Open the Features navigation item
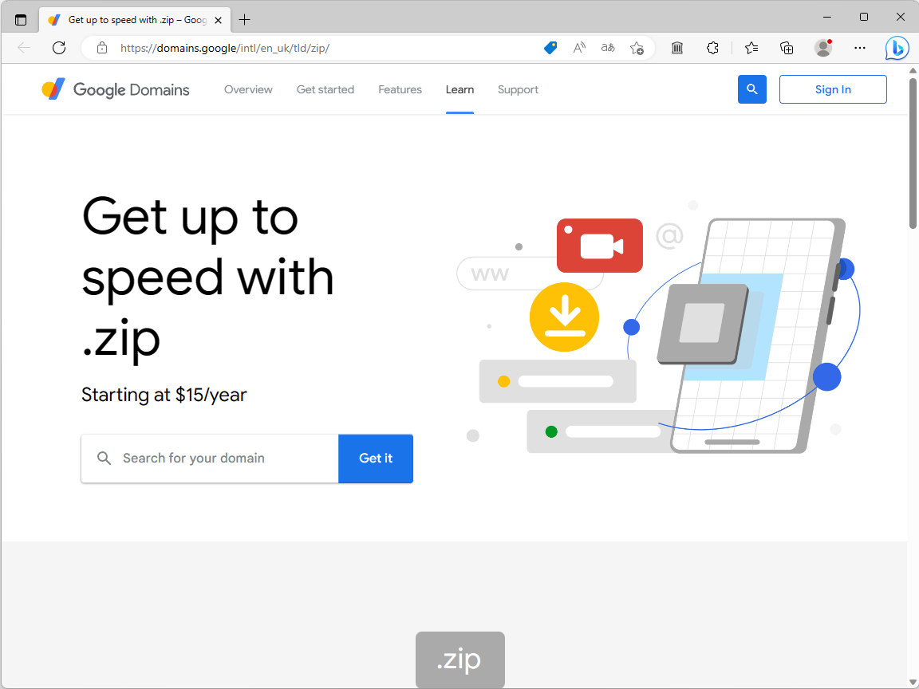Viewport: 919px width, 689px height. 400,89
